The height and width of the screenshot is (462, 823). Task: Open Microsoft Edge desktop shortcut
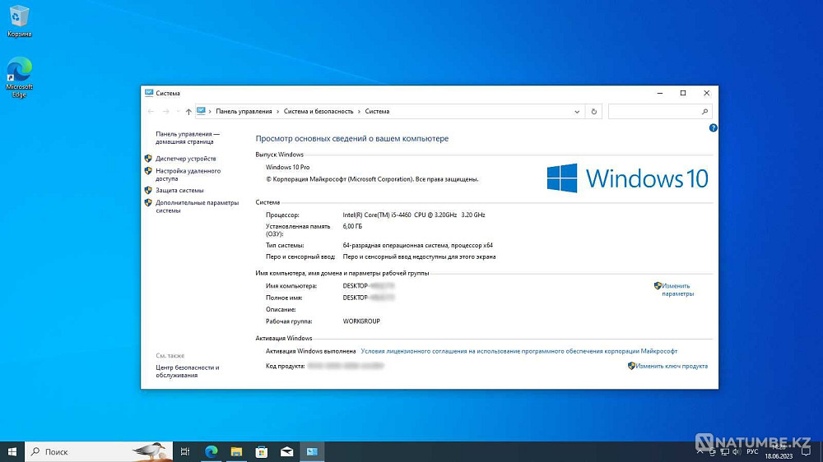(19, 77)
